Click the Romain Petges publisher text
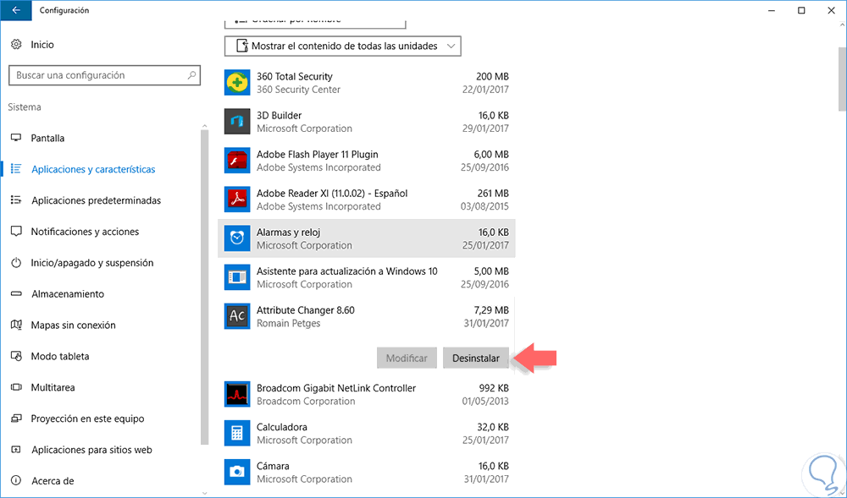This screenshot has height=498, width=847. click(289, 323)
